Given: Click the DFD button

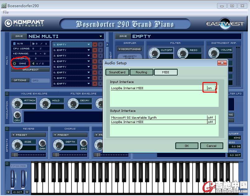Looking at the screenshot, I should (x=40, y=80).
